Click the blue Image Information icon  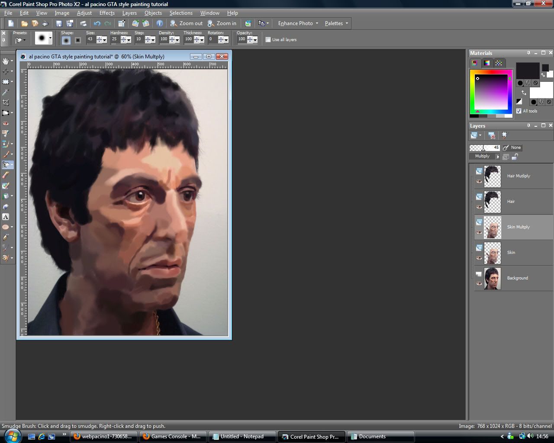click(160, 23)
